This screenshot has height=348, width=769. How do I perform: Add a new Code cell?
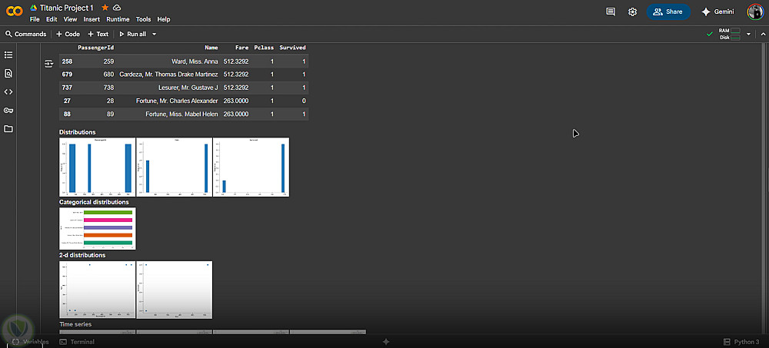68,34
